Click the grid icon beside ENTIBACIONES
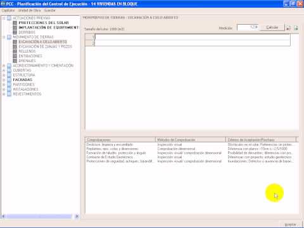The image size is (304, 228). 15,56
